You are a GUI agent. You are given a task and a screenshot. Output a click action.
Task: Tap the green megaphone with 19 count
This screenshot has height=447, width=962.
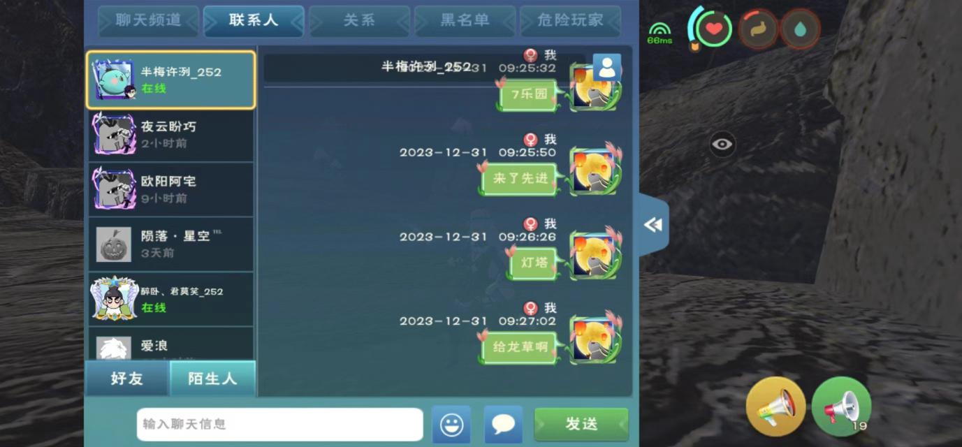841,406
